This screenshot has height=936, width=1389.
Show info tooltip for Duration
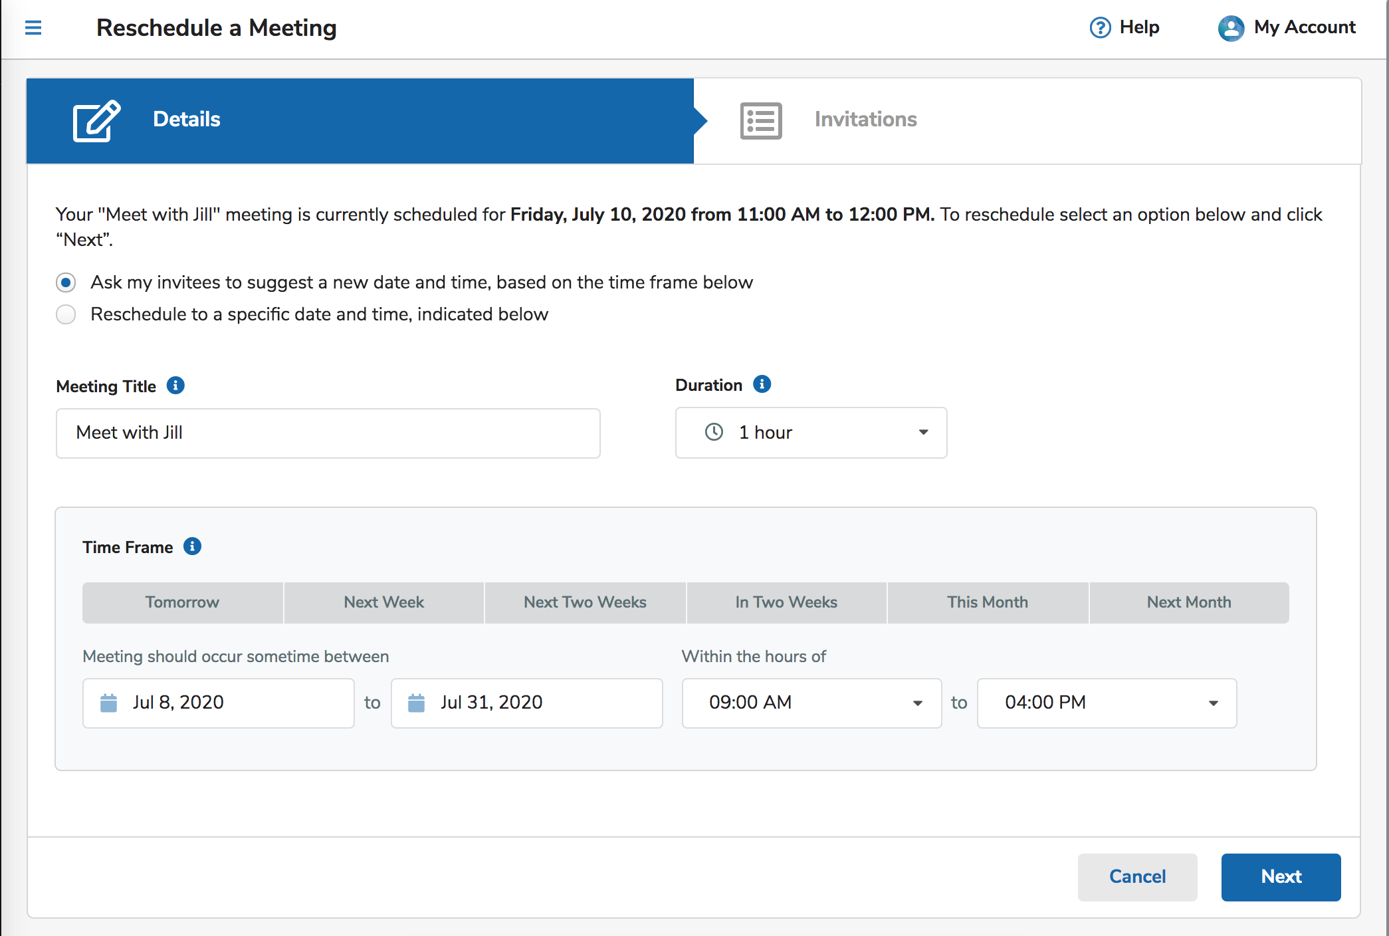762,384
